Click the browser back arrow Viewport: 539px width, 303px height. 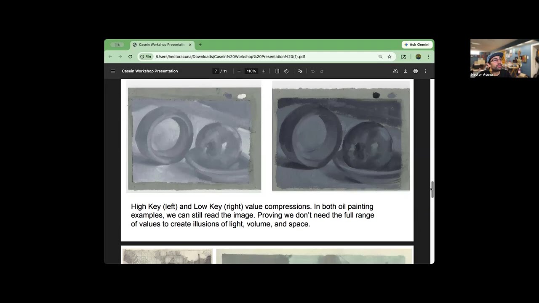point(110,56)
